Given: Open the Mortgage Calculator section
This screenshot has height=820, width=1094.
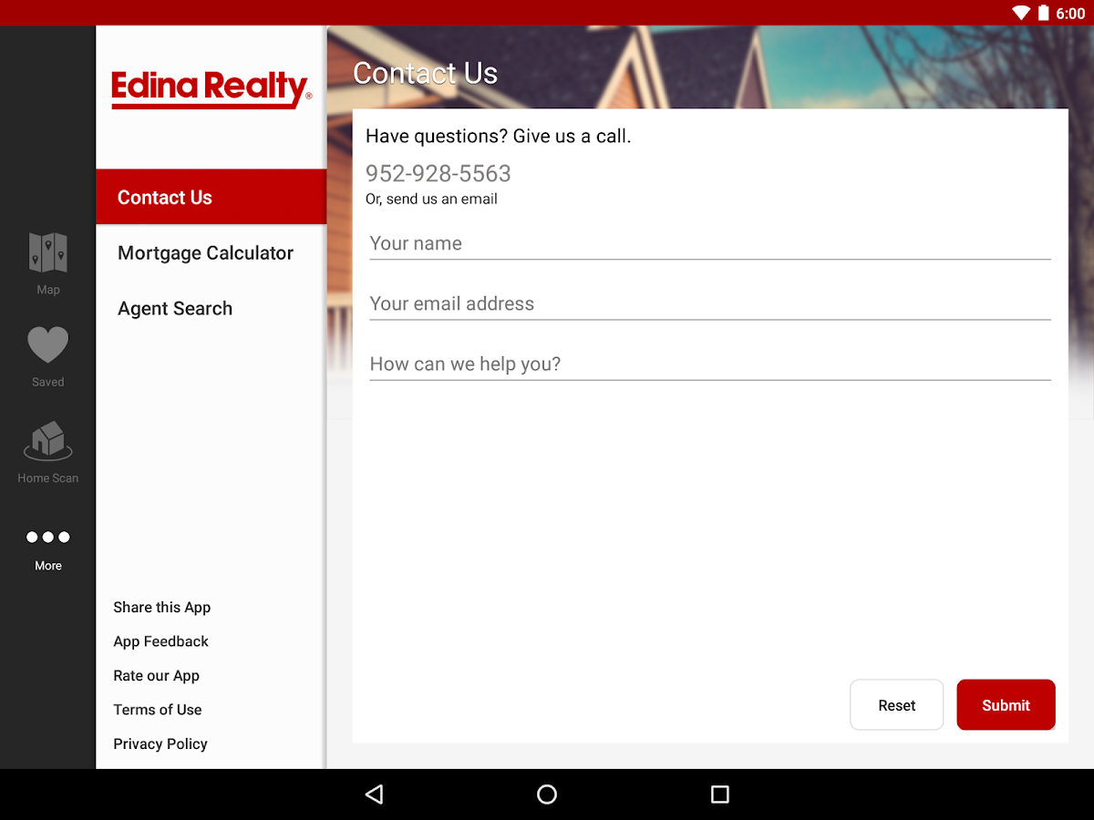Looking at the screenshot, I should coord(205,252).
